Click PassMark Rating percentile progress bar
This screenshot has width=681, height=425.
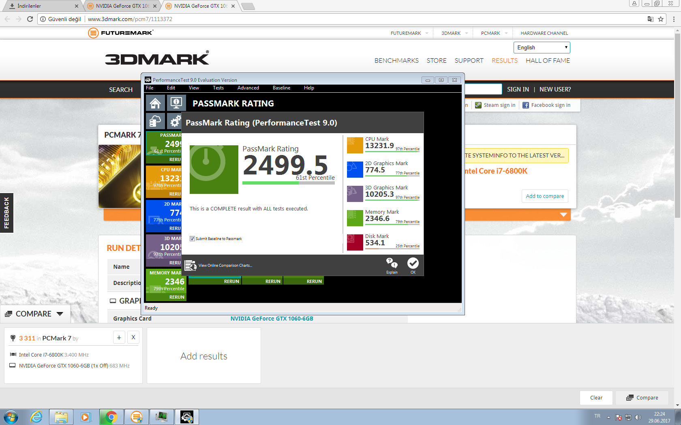pyautogui.click(x=289, y=183)
